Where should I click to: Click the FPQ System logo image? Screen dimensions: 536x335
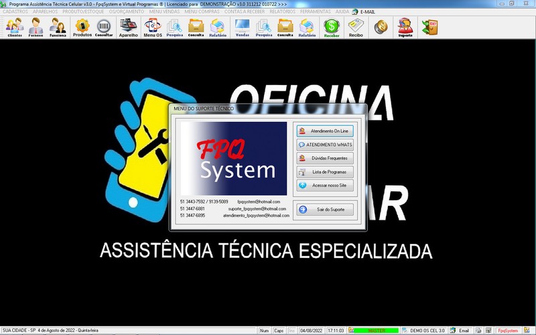click(234, 159)
